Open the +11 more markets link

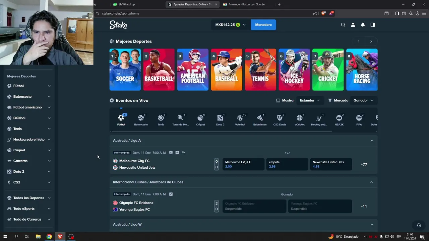point(364,206)
